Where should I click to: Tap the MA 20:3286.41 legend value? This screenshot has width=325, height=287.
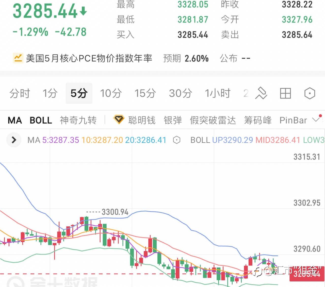tap(146, 140)
